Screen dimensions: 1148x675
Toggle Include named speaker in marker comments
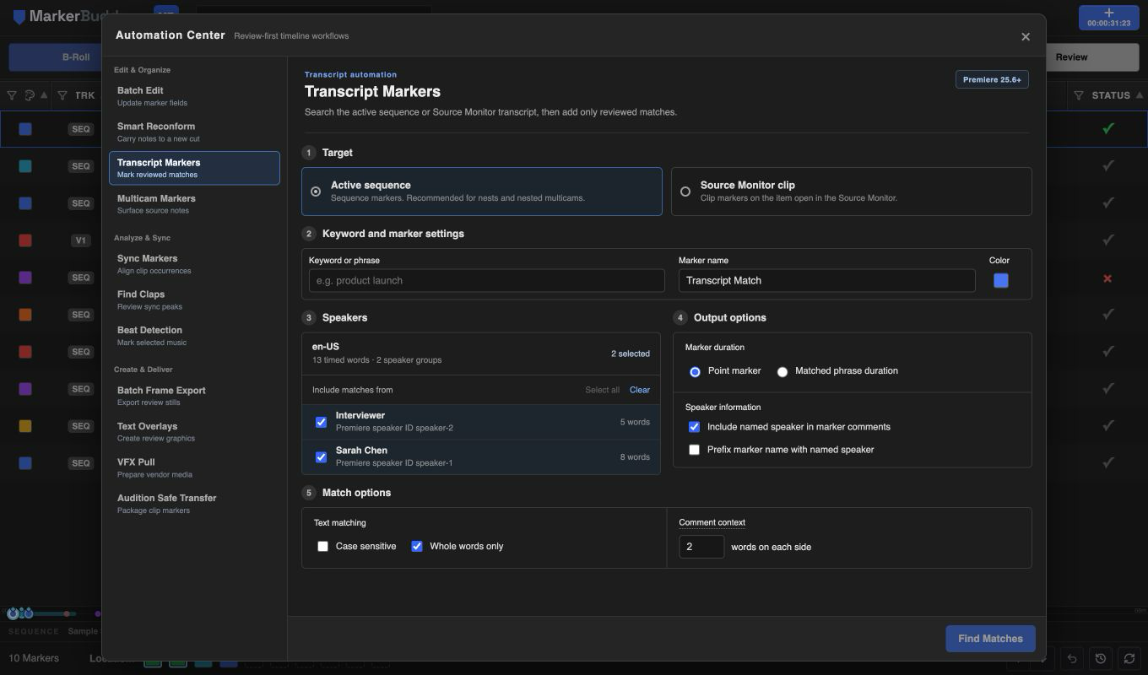[694, 427]
